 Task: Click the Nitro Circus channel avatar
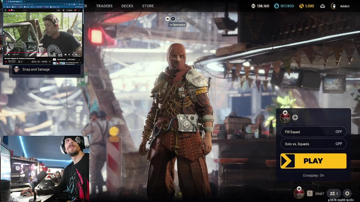tap(6, 62)
